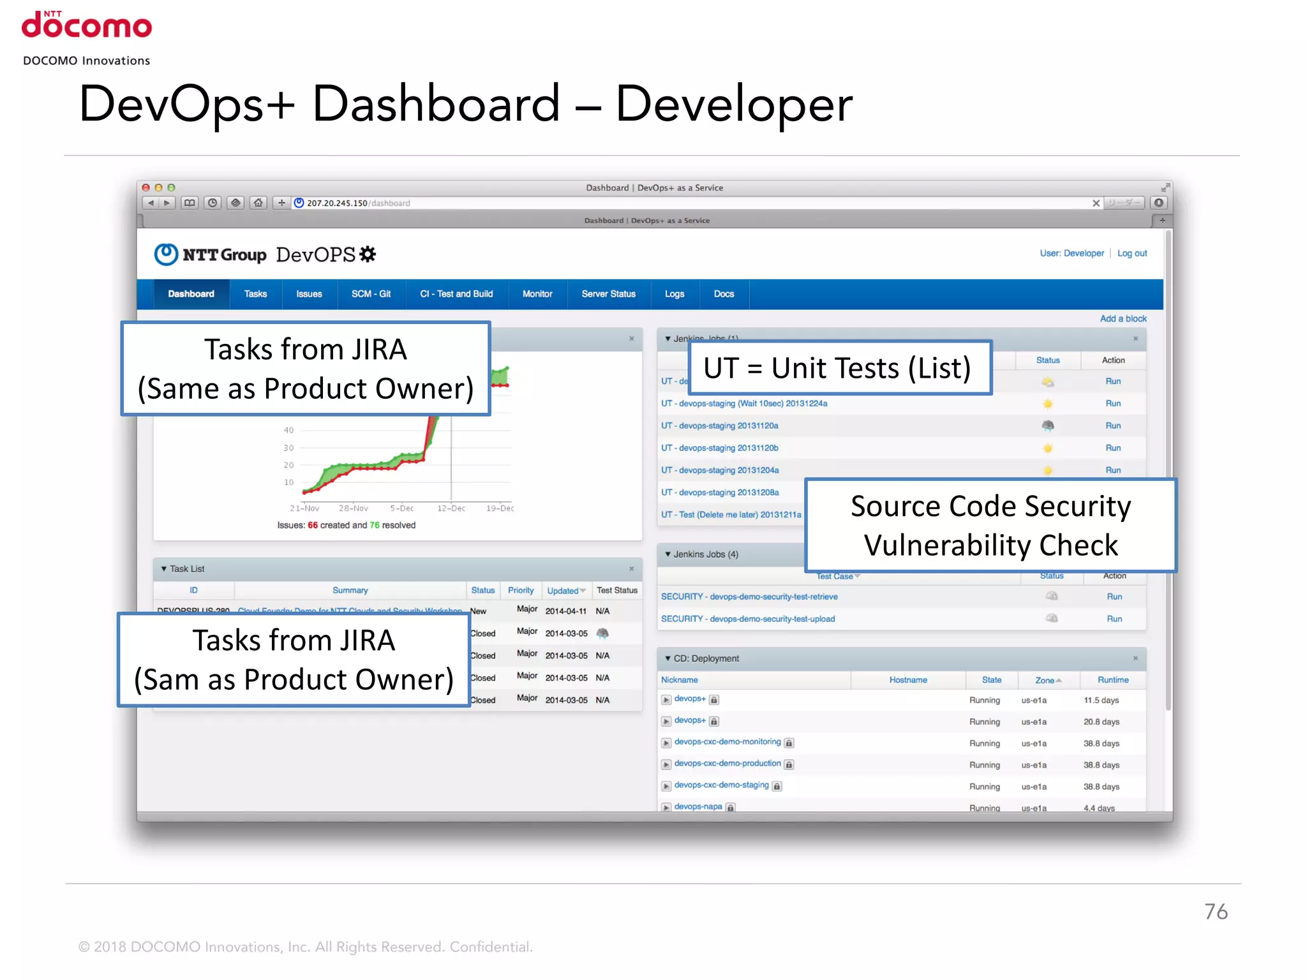Go forward with the browser forward arrow
The image size is (1307, 980).
click(x=167, y=203)
